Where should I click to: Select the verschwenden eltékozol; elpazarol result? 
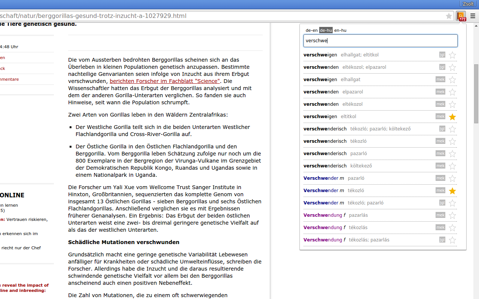380,67
